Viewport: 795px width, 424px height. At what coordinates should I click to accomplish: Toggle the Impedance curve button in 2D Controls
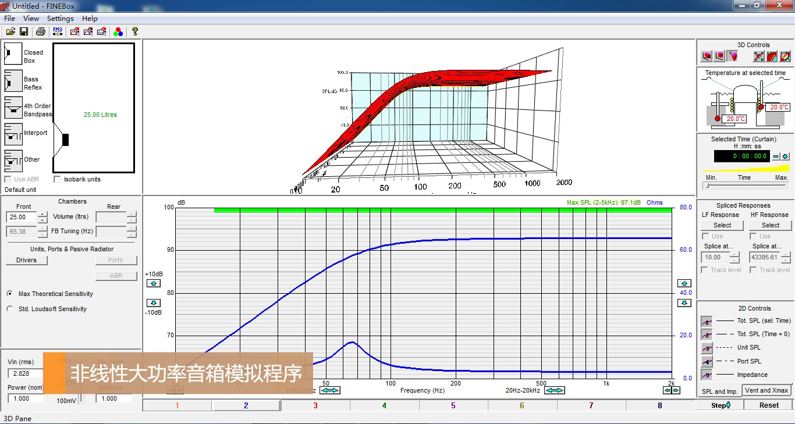[707, 375]
